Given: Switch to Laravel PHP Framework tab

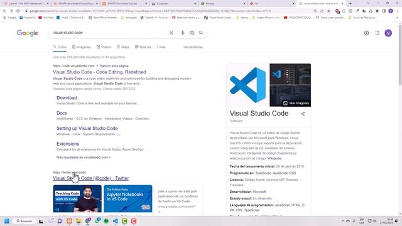Looking at the screenshot, I should click(26, 4).
